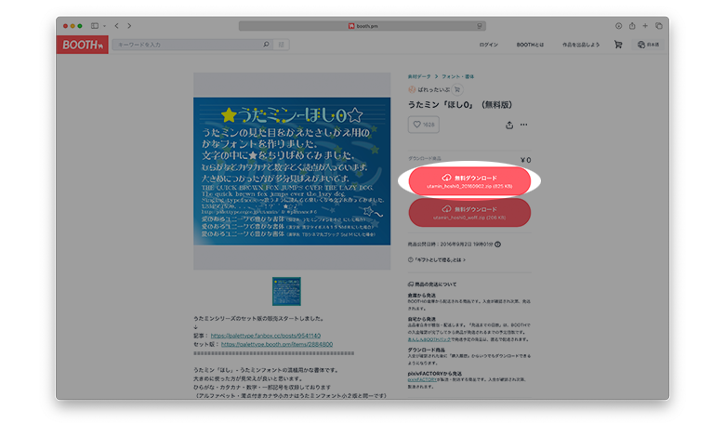
Task: Like the item with heart 1628 button
Action: (424, 125)
